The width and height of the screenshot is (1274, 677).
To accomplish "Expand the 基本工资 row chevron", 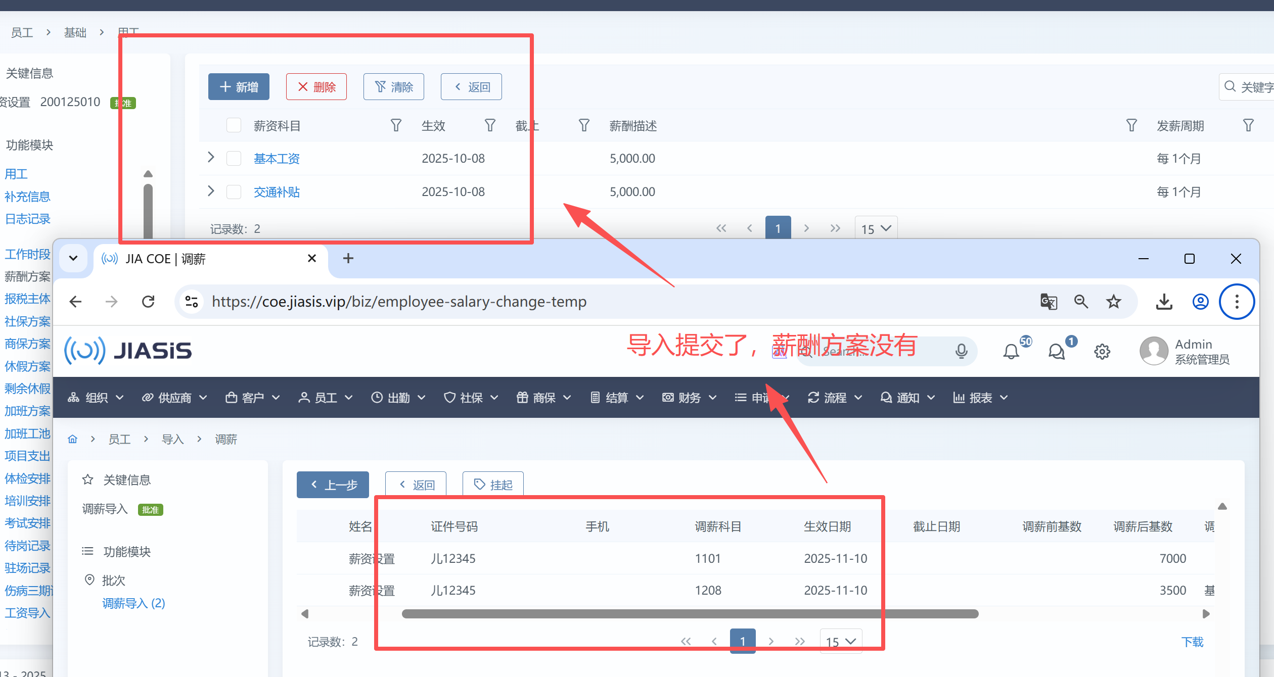I will pyautogui.click(x=211, y=158).
